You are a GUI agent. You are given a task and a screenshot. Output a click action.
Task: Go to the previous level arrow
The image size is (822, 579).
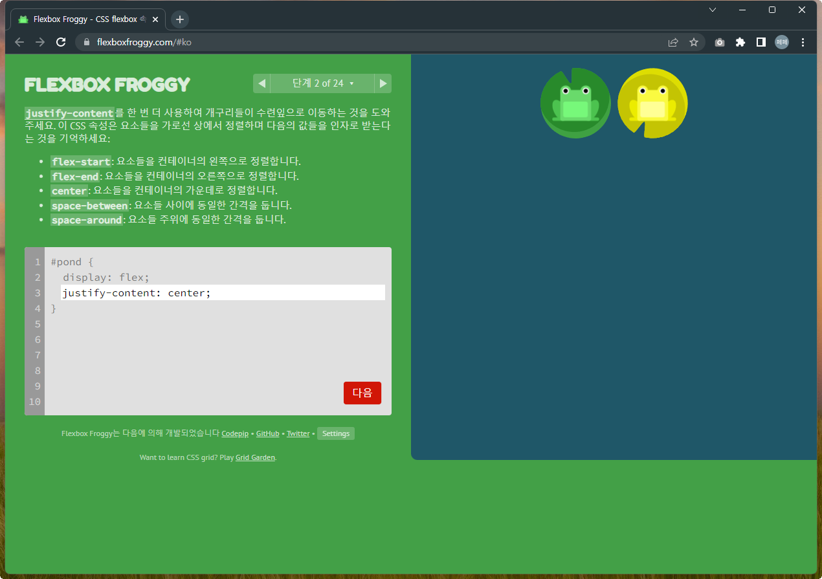[261, 83]
